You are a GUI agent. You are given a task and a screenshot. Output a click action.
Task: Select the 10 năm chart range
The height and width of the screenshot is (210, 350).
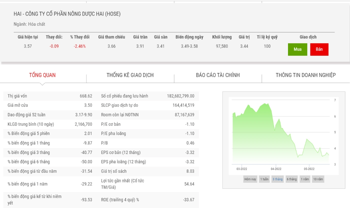[318, 179]
